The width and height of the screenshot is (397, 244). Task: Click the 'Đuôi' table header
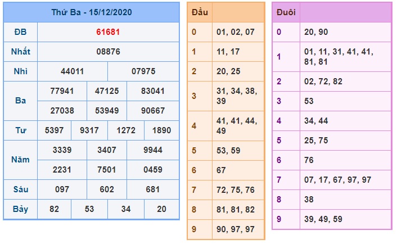click(x=286, y=12)
